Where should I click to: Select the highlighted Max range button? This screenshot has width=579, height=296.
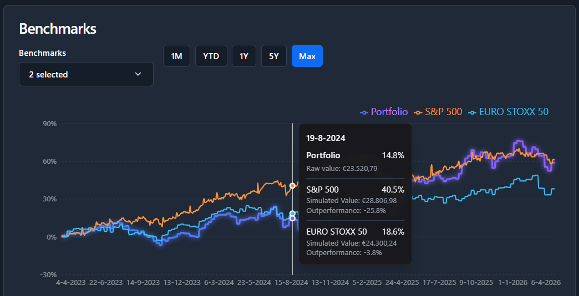[x=307, y=56]
